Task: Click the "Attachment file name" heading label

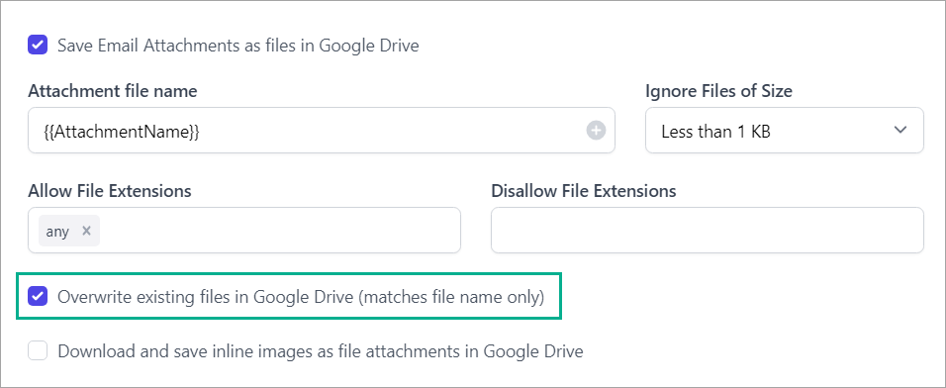Action: tap(112, 91)
